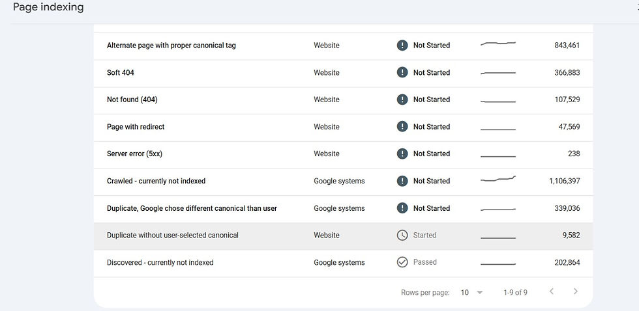Open the Duplicate without user-selected canonical row
639x311 pixels.
tap(173, 236)
